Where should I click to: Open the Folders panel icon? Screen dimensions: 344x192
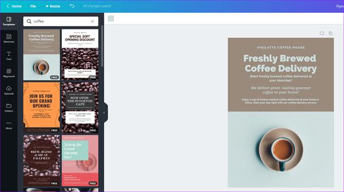[9, 107]
